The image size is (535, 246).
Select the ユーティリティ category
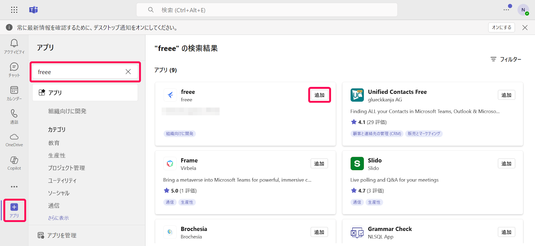(62, 180)
